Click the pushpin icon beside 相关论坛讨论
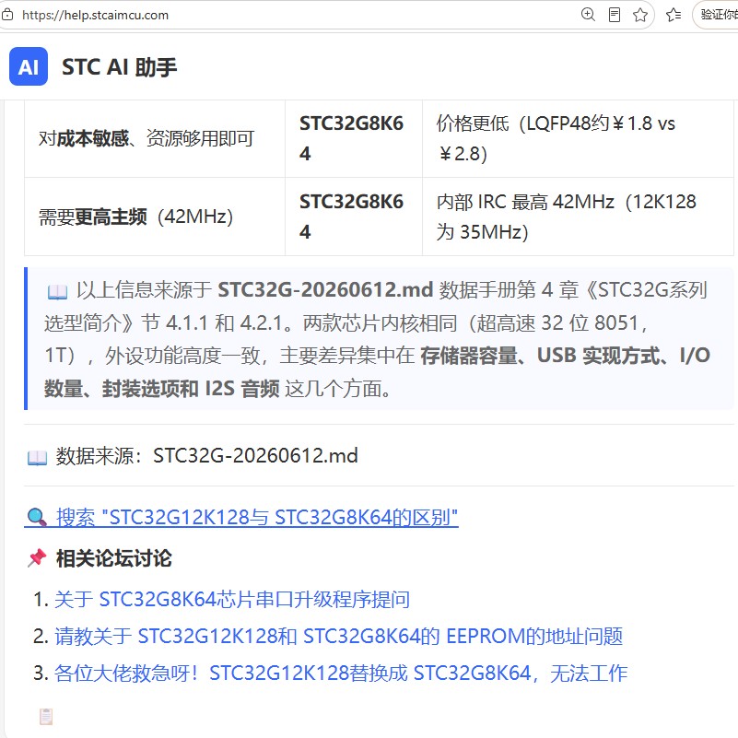 (x=37, y=558)
